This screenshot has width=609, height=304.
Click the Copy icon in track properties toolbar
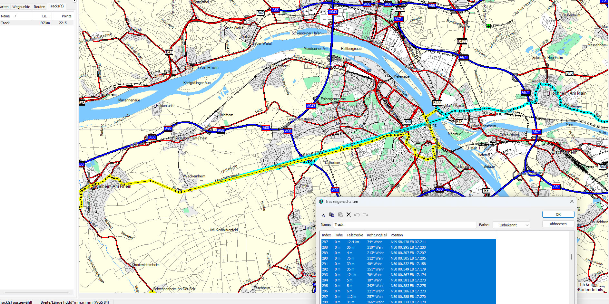(332, 215)
